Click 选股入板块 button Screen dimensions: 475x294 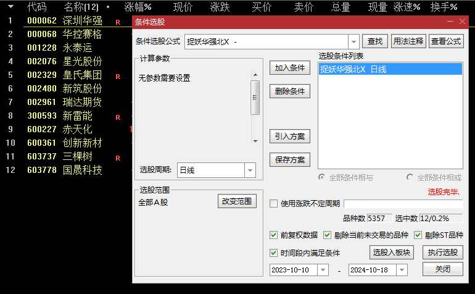coord(391,253)
